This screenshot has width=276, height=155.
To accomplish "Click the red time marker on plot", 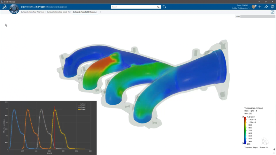I will [x=55, y=128].
